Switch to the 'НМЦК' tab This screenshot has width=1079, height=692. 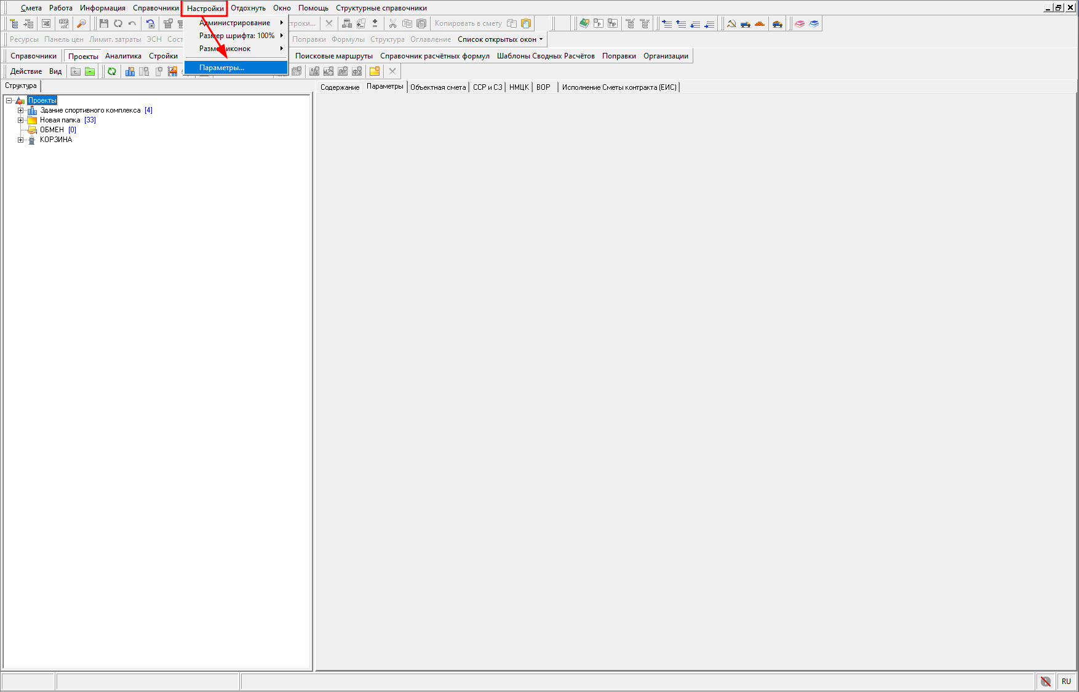(x=519, y=87)
